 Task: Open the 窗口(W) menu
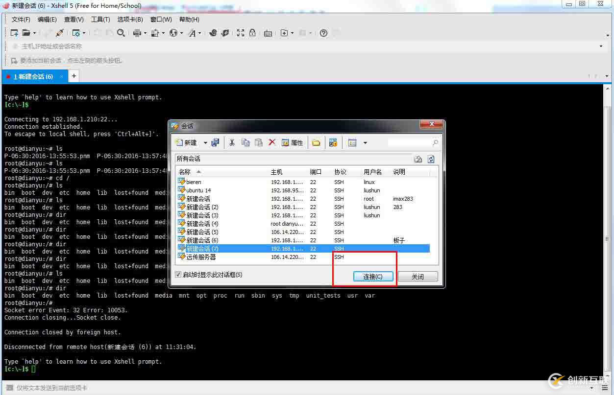point(161,19)
